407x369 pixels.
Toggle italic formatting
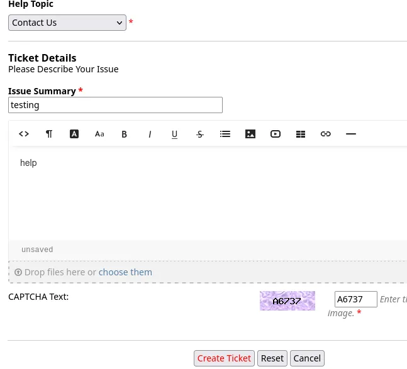(150, 134)
